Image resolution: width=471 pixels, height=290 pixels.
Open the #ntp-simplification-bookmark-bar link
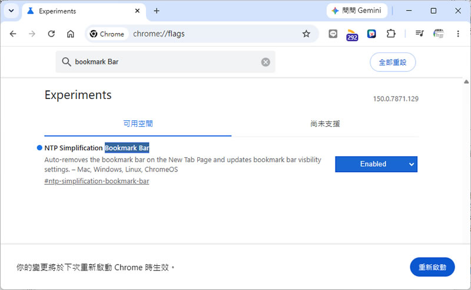pyautogui.click(x=97, y=181)
